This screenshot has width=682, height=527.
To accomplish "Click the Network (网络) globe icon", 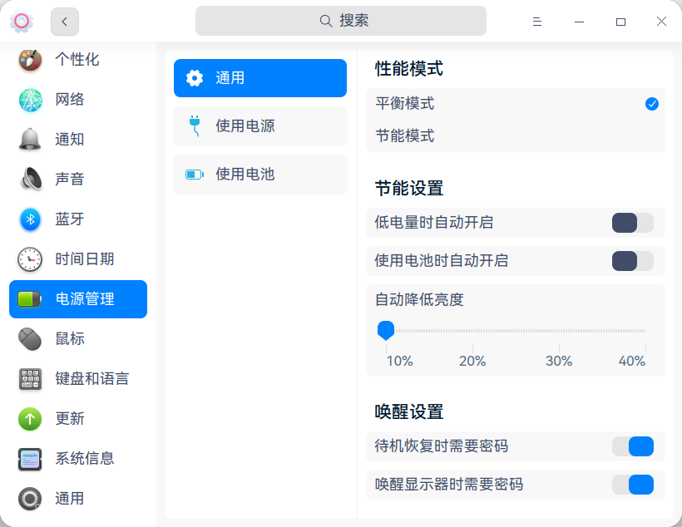I will pyautogui.click(x=31, y=100).
